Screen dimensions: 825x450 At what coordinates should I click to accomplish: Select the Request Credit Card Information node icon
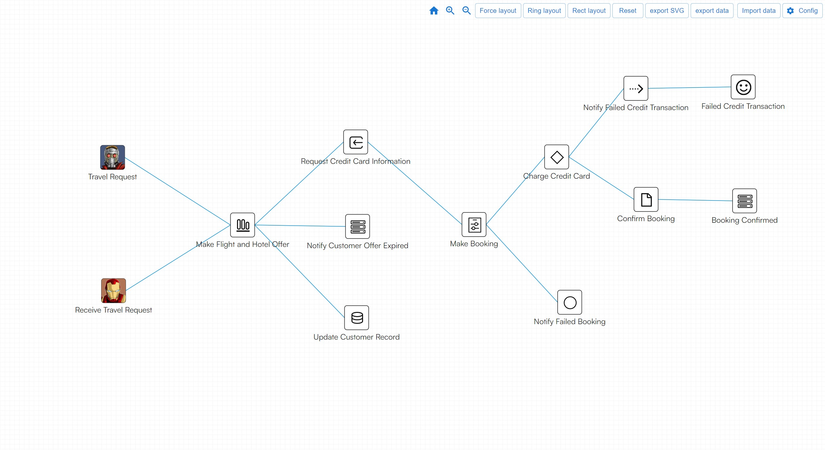[356, 142]
